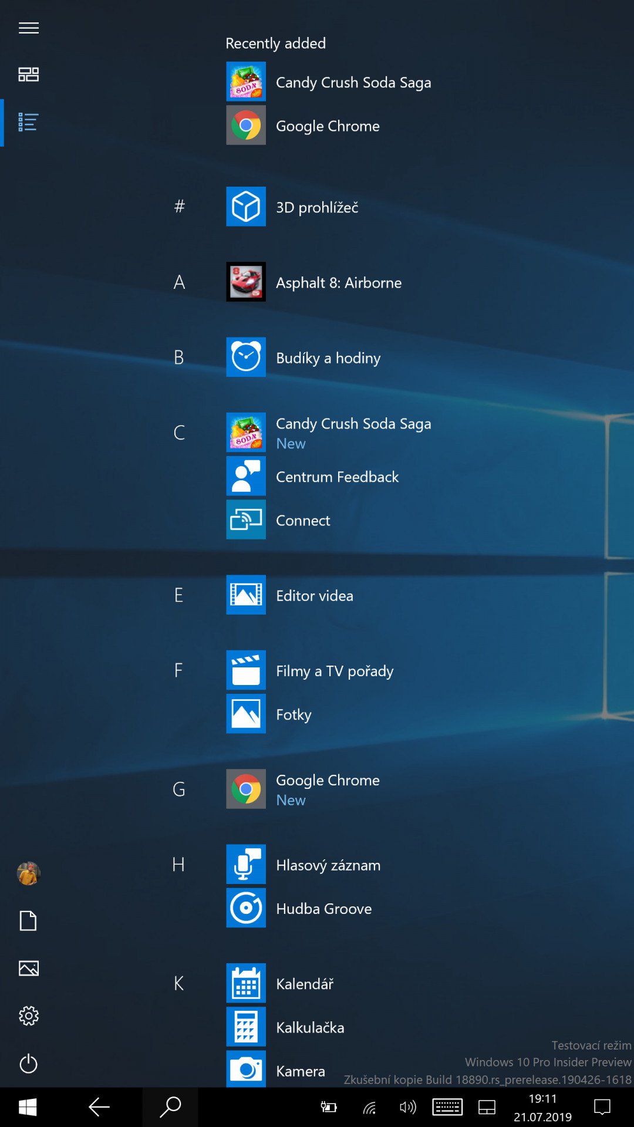Image resolution: width=634 pixels, height=1127 pixels.
Task: Launch Asphalt 8: Airborne
Action: 314,282
